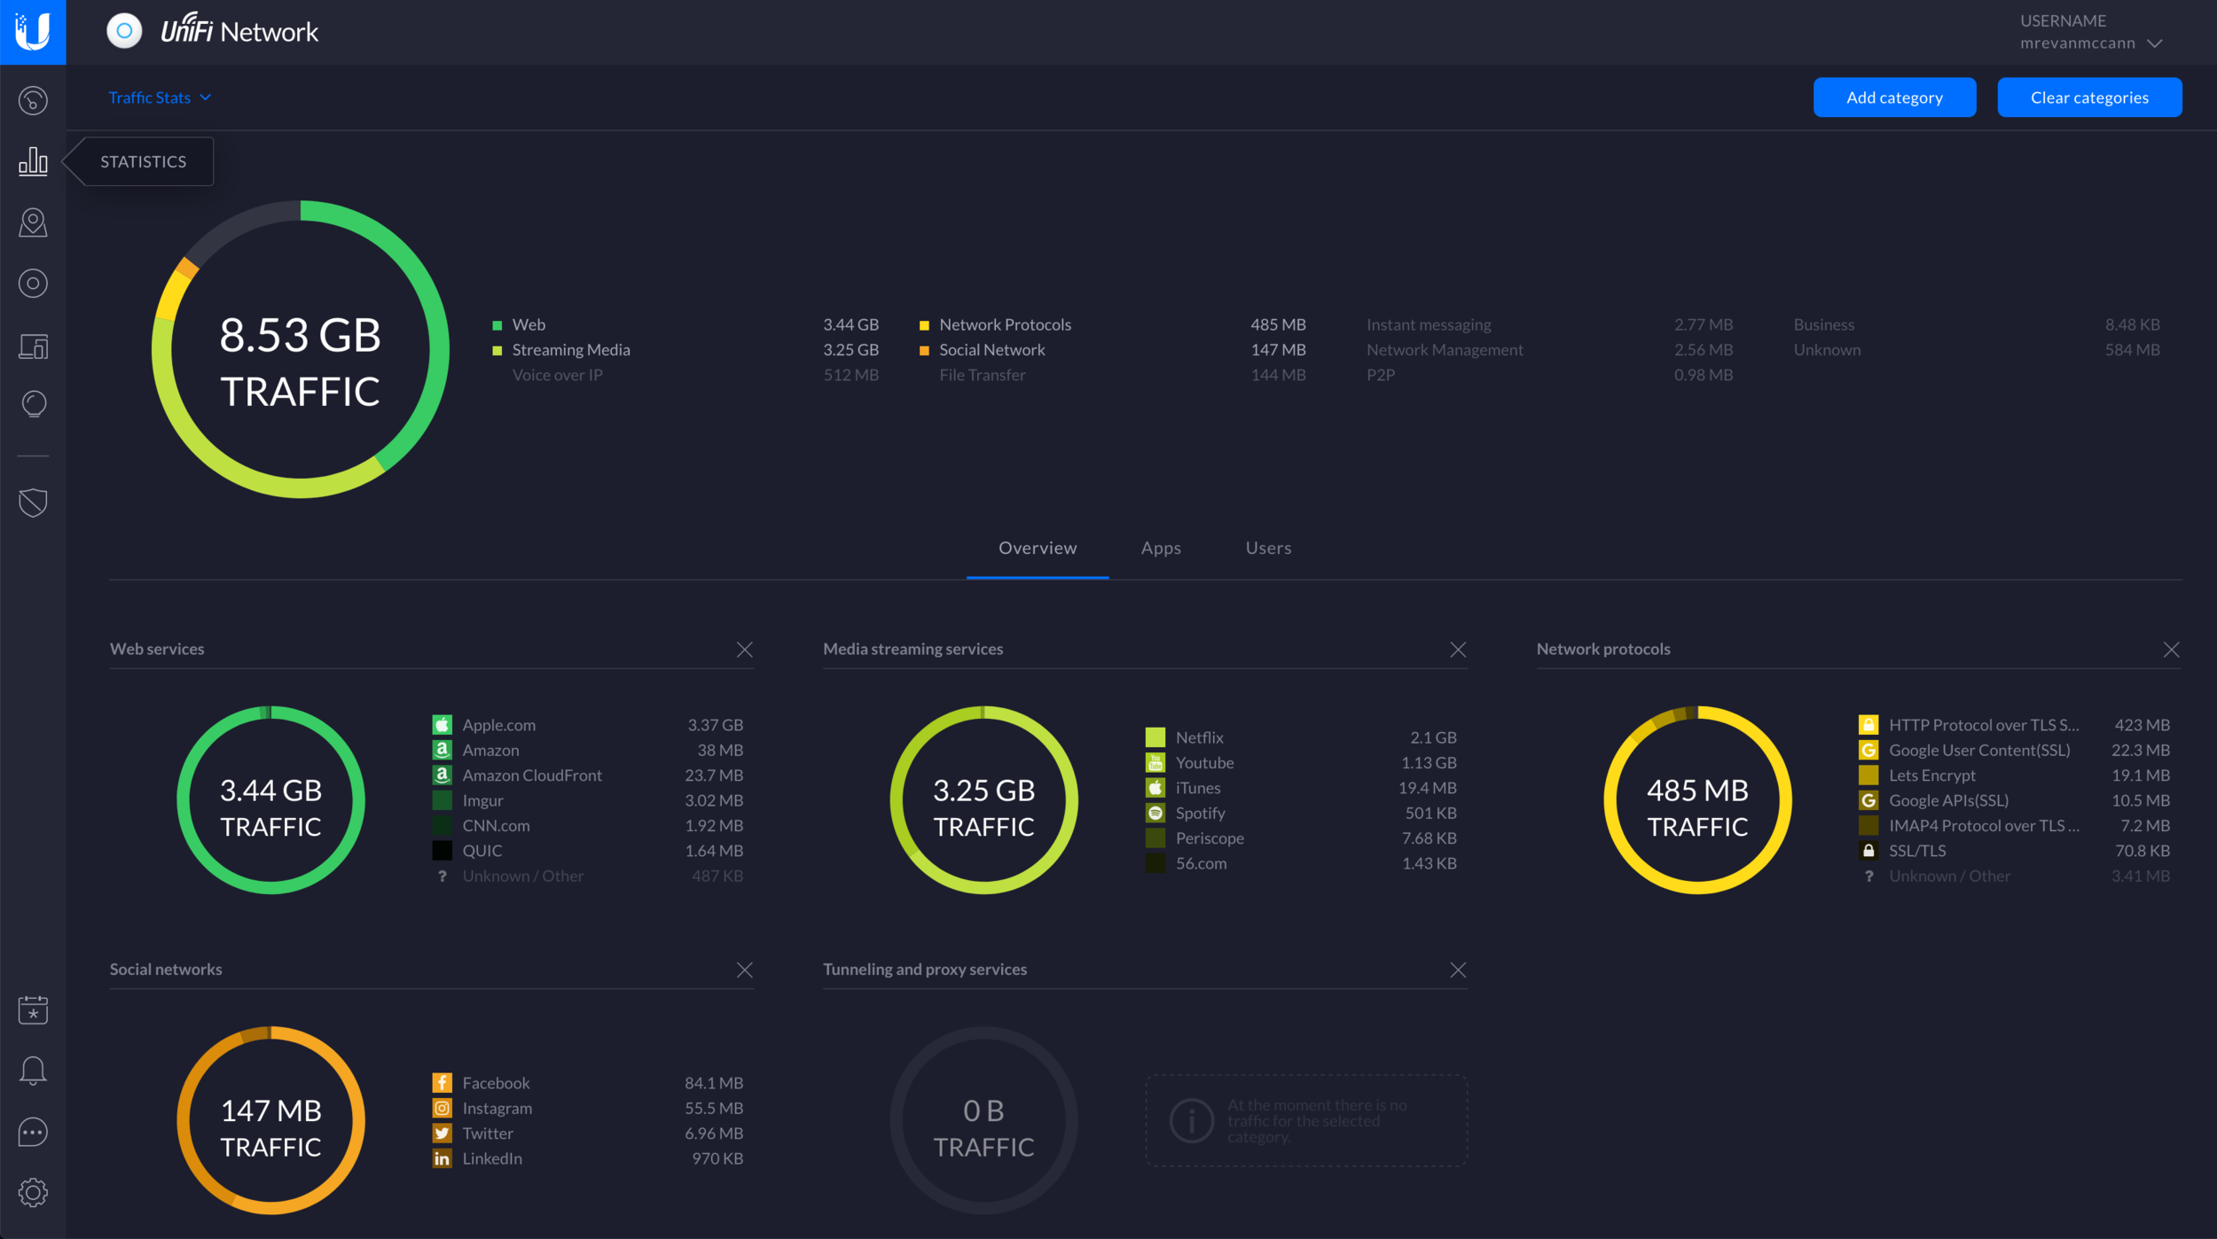The image size is (2217, 1239).
Task: Click the Youtube app icon
Action: coord(1155,762)
